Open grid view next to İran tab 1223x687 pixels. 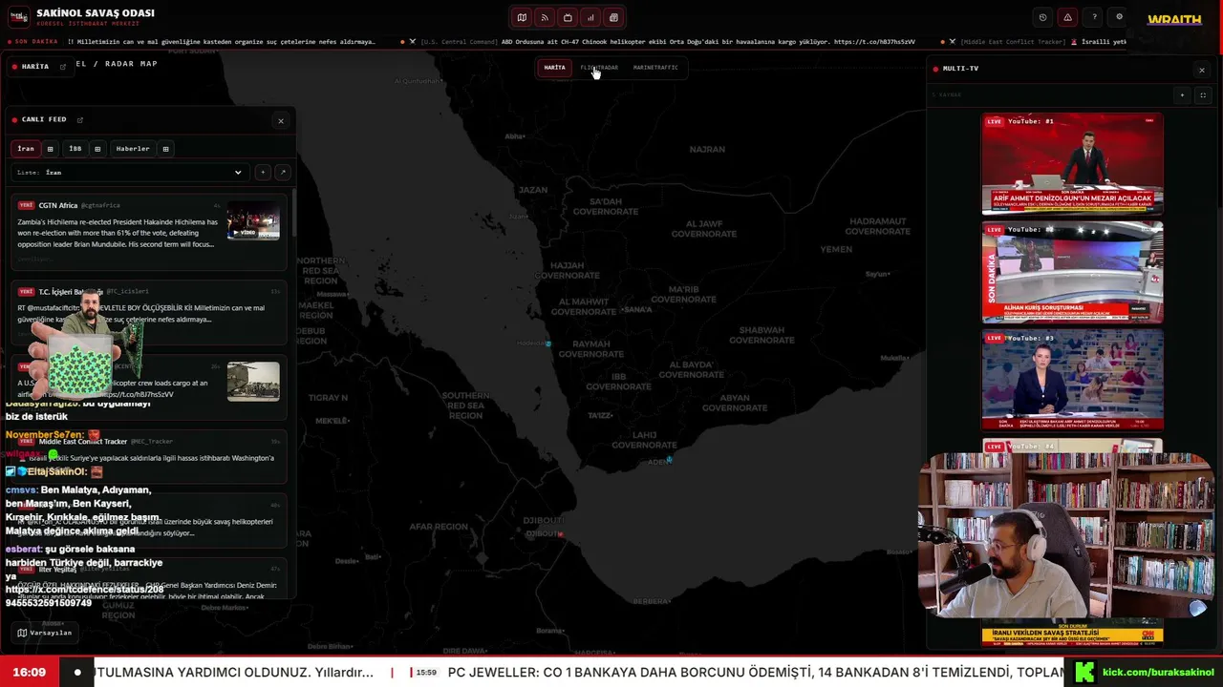coord(50,149)
